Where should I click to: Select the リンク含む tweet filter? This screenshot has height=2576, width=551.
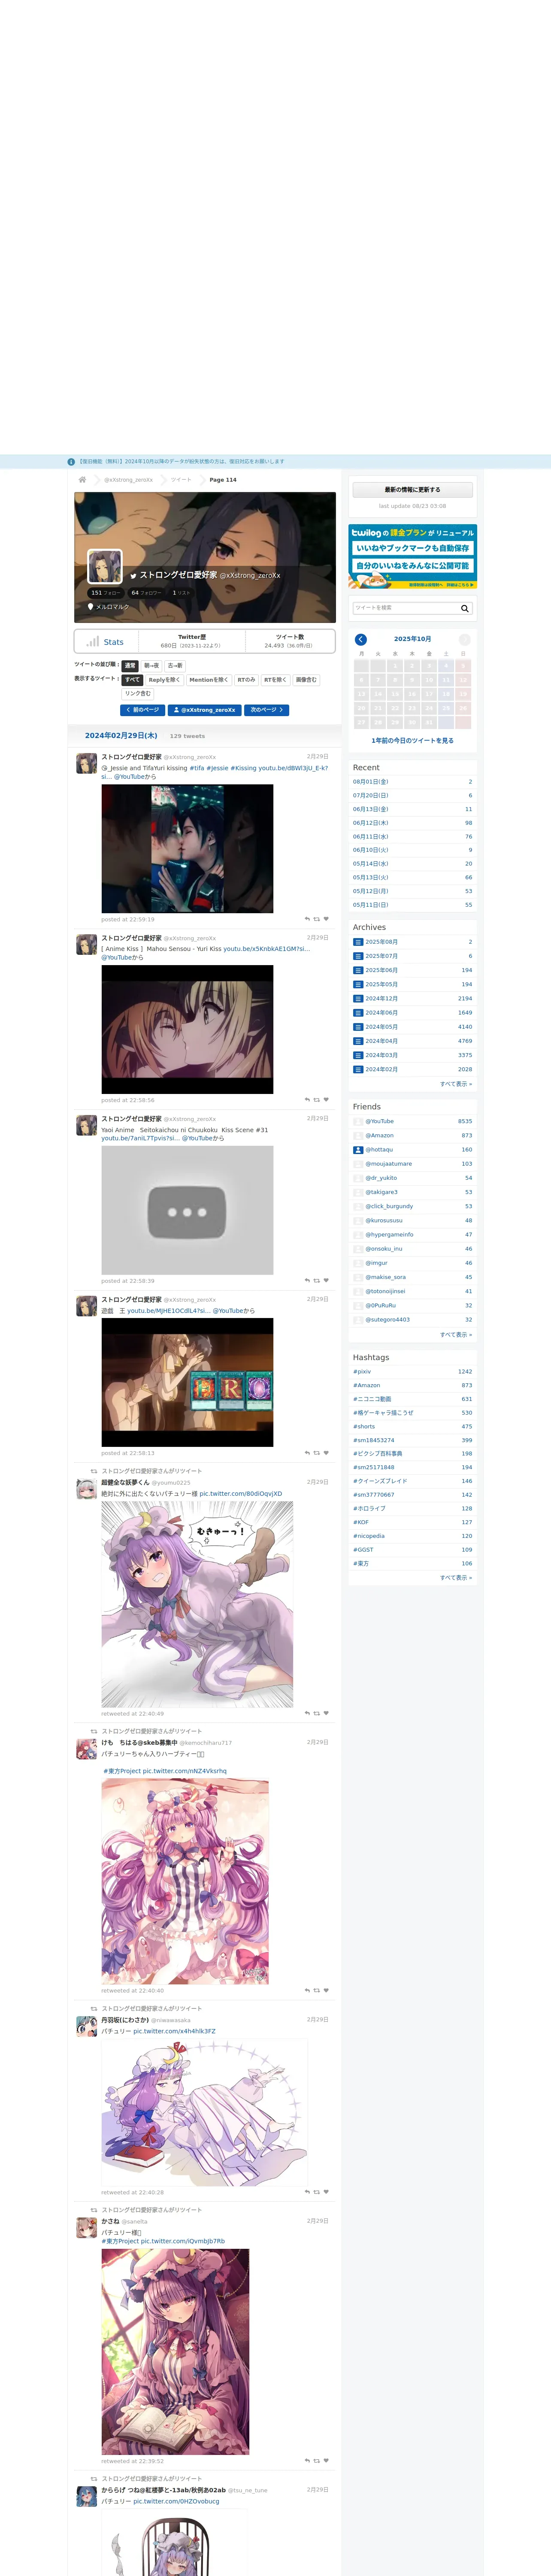coord(138,693)
